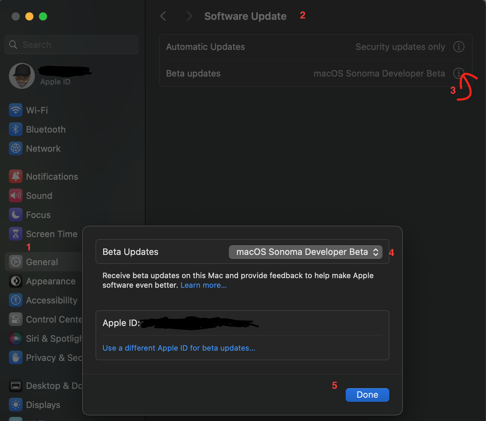The height and width of the screenshot is (421, 486).
Task: Open the macOS Sonoma Developer Beta dropdown
Action: coord(305,252)
